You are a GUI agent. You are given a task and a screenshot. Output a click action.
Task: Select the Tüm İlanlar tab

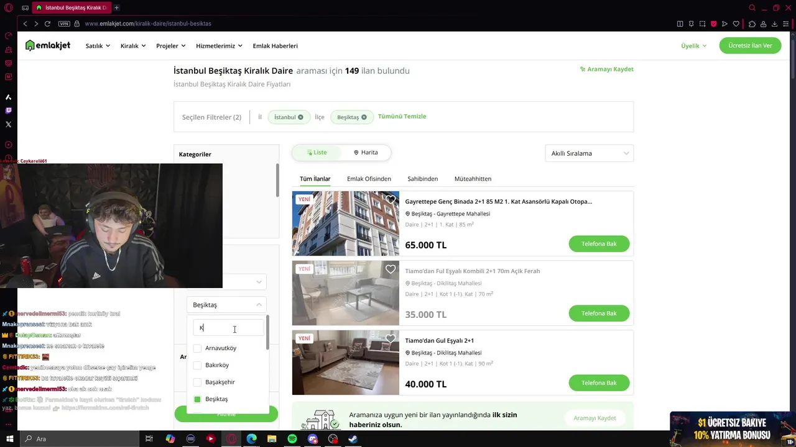click(315, 179)
